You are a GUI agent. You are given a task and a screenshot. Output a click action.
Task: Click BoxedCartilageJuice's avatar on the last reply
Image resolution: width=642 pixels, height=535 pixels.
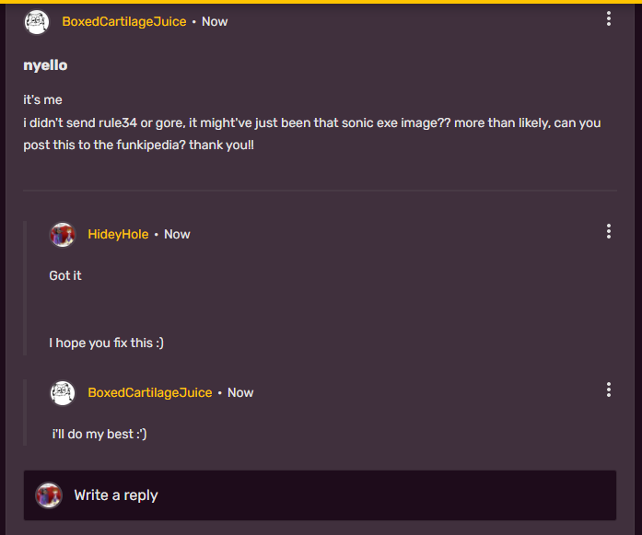point(63,392)
